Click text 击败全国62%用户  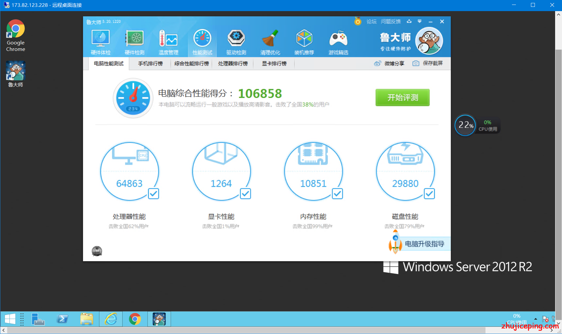click(x=128, y=226)
